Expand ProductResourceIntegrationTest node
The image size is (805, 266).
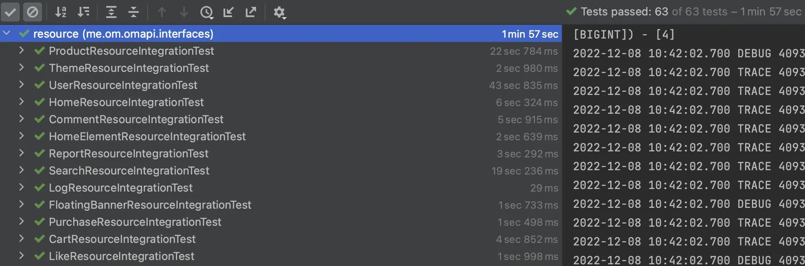21,50
